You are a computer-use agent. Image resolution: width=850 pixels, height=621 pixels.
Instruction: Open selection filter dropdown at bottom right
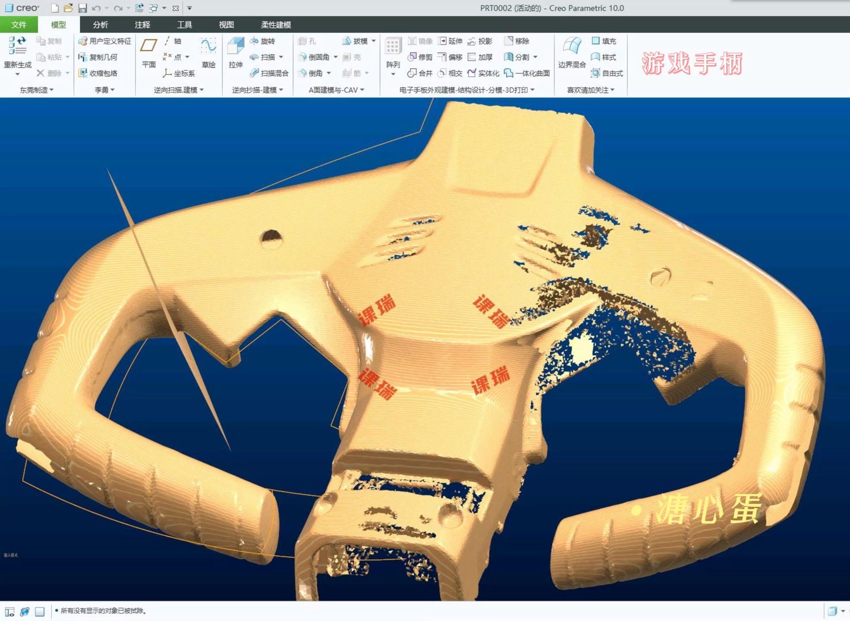[x=843, y=611]
